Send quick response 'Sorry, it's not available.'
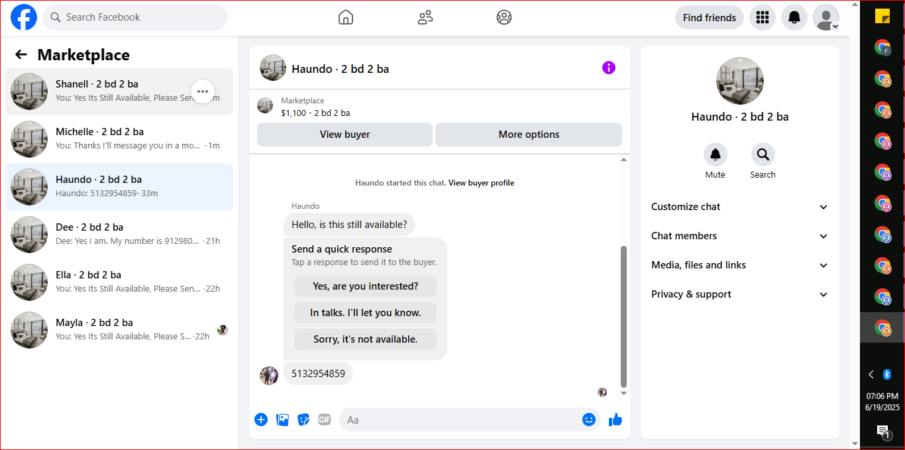This screenshot has width=905, height=450. pos(365,339)
